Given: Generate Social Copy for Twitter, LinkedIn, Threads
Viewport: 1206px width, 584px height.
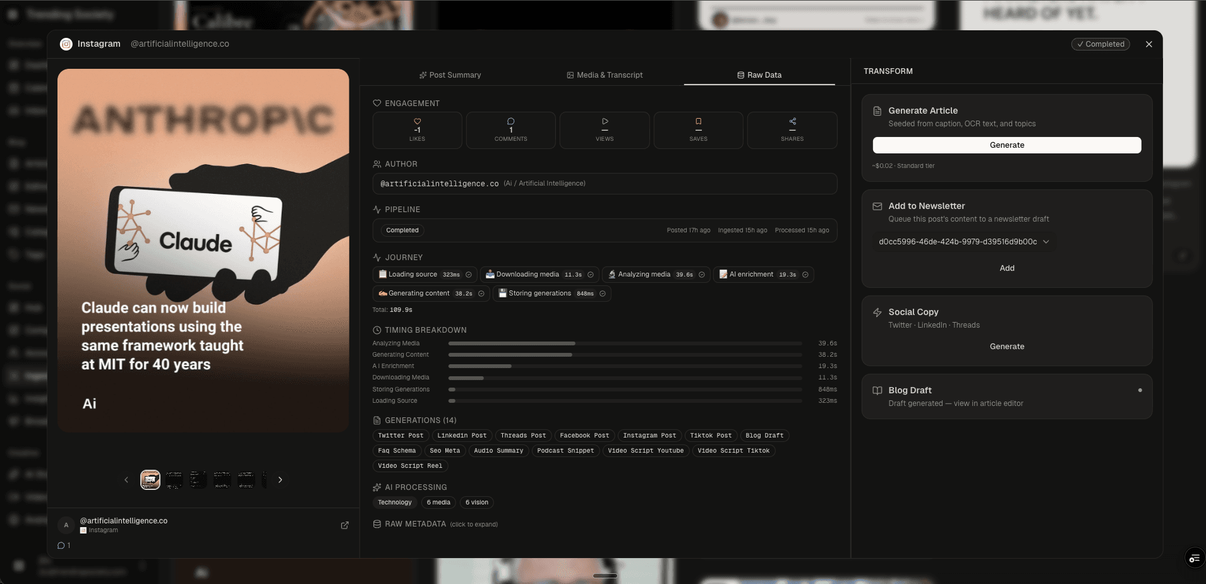Looking at the screenshot, I should (x=1006, y=347).
